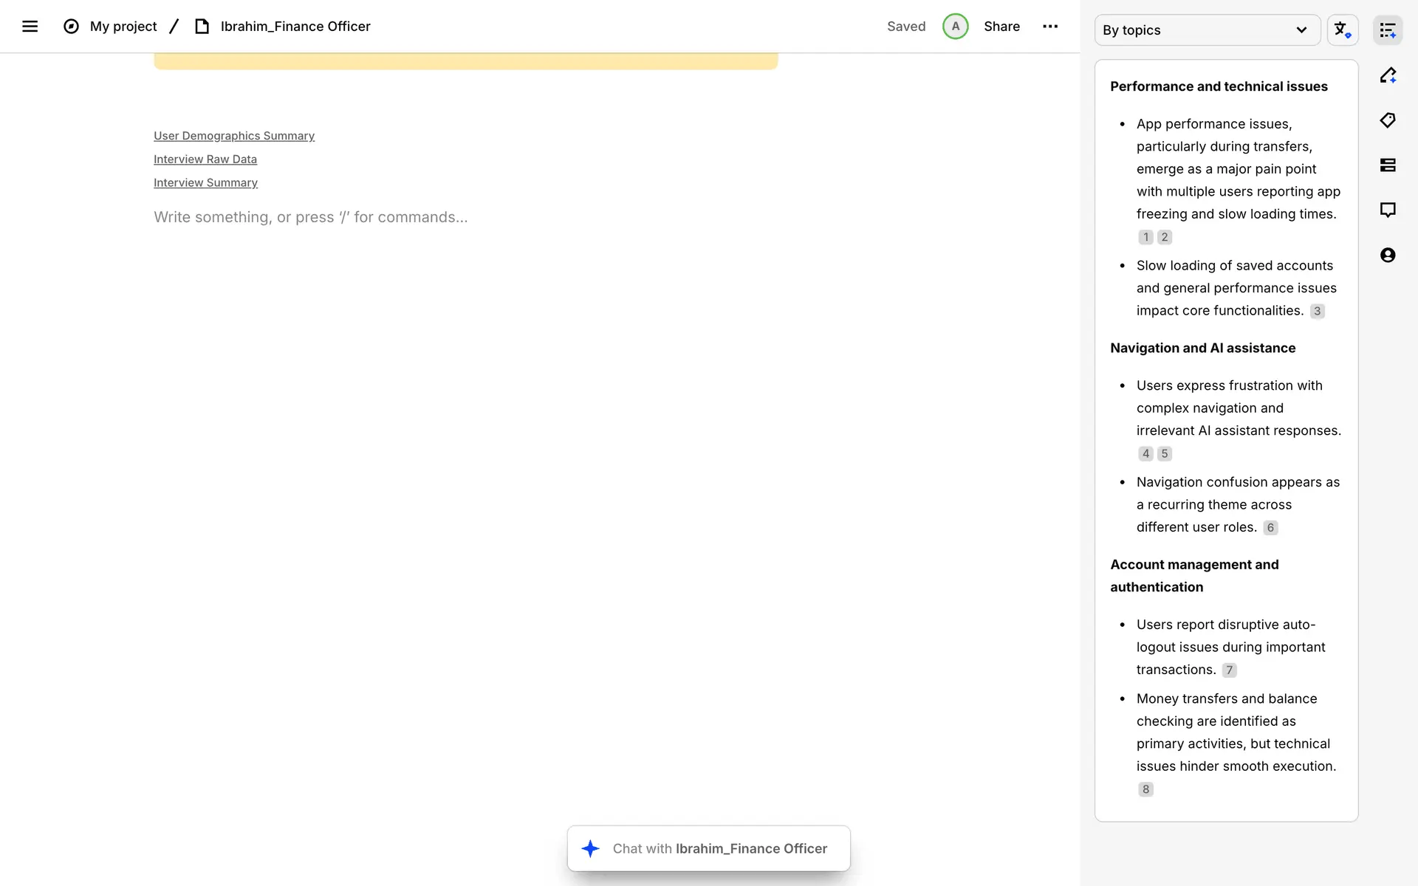Toggle the AI summary panel icon
Screen dimensions: 1418x886
1387,30
